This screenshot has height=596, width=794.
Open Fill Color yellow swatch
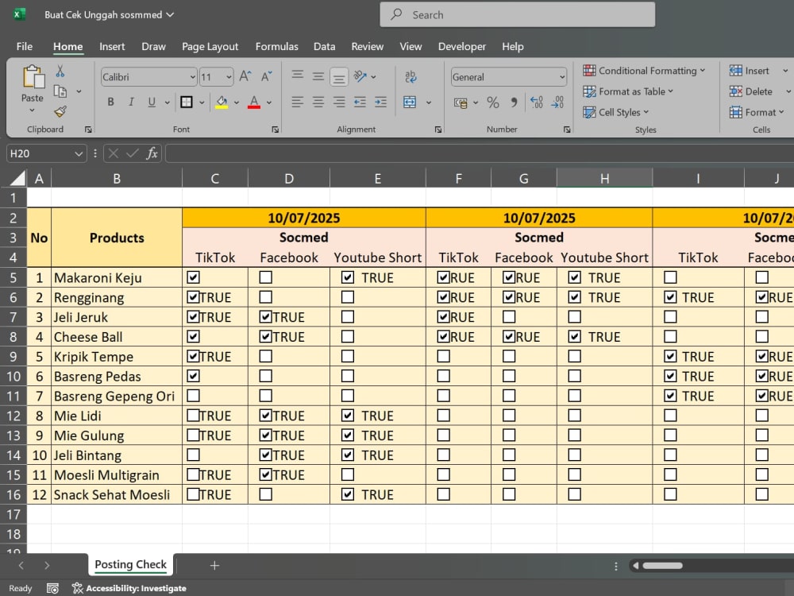(222, 103)
